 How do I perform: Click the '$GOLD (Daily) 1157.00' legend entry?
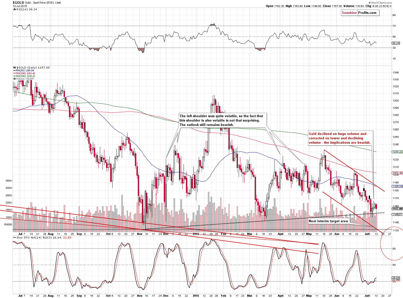click(33, 67)
